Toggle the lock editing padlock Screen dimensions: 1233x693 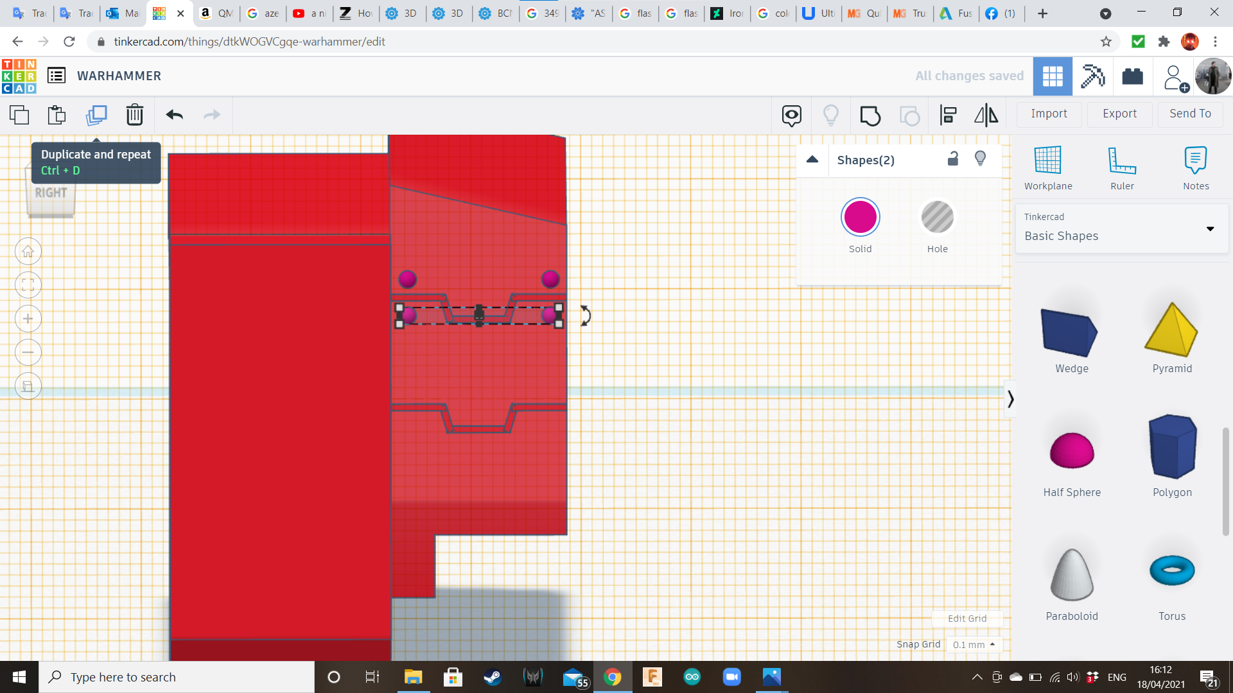pos(953,159)
